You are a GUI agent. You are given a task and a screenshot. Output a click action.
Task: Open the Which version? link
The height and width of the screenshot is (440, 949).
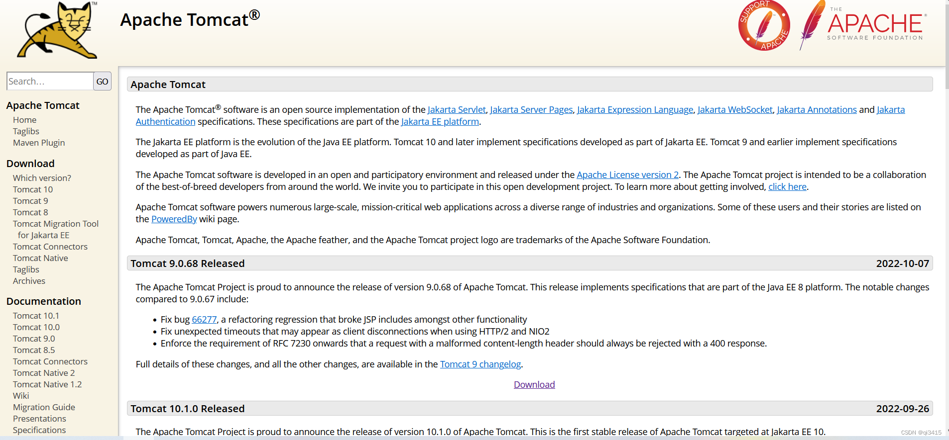[42, 178]
